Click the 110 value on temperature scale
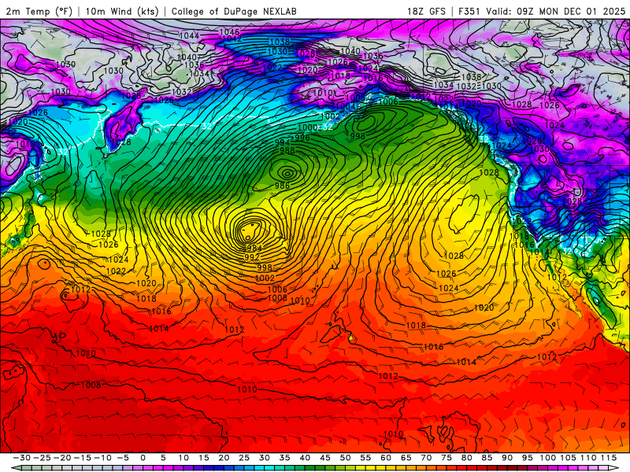This screenshot has height=472, width=630. coord(588,458)
